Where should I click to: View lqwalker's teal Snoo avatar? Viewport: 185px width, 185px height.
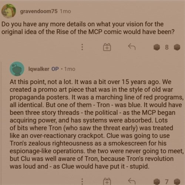pos(17,69)
